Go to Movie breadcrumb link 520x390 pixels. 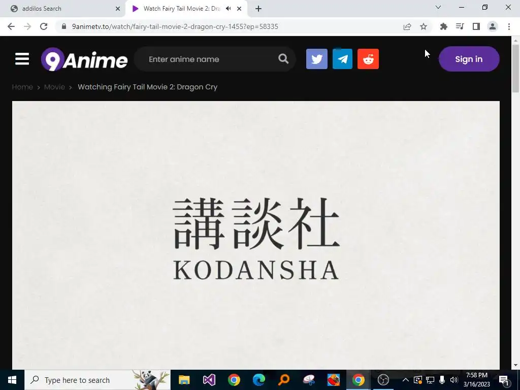(54, 87)
